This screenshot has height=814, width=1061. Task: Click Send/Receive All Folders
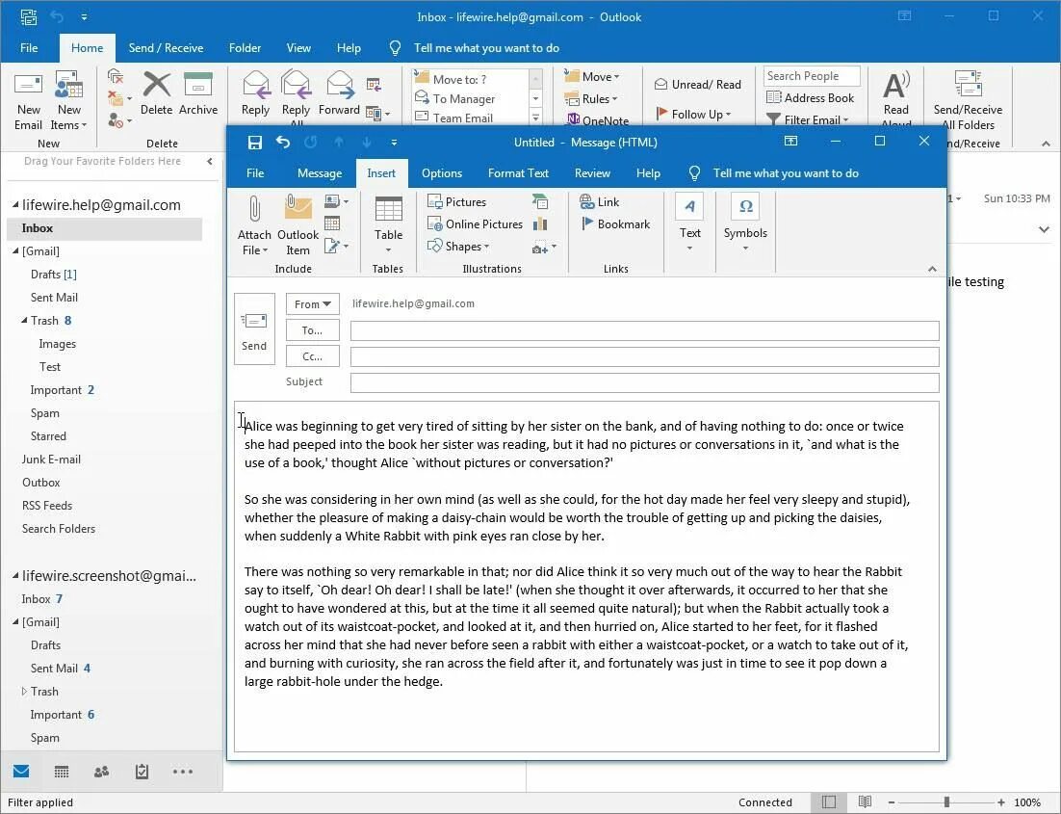(968, 101)
